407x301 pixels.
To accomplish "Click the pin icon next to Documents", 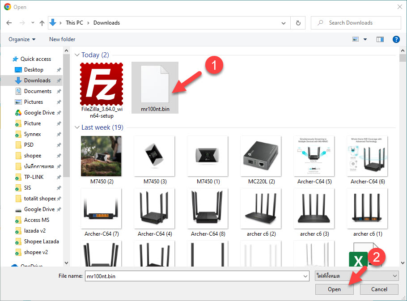I will click(59, 91).
